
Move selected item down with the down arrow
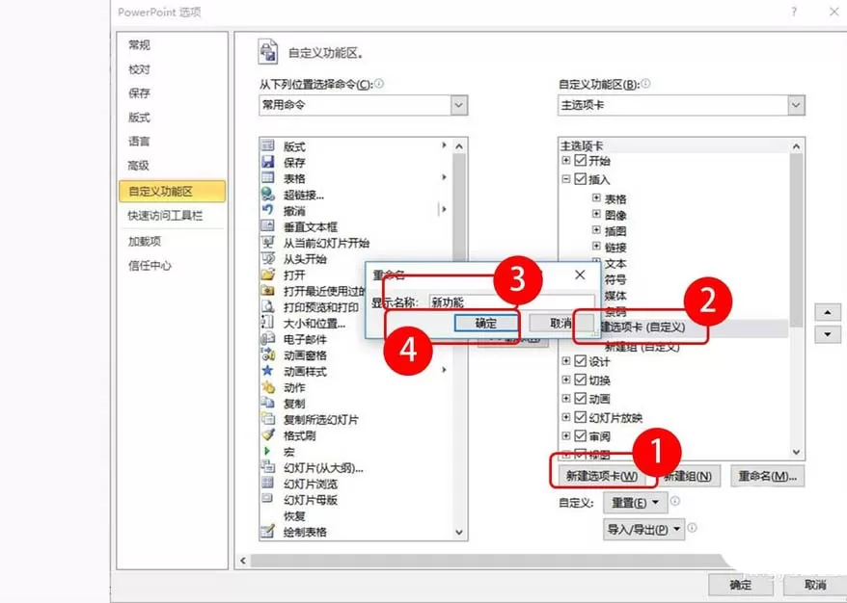[828, 334]
